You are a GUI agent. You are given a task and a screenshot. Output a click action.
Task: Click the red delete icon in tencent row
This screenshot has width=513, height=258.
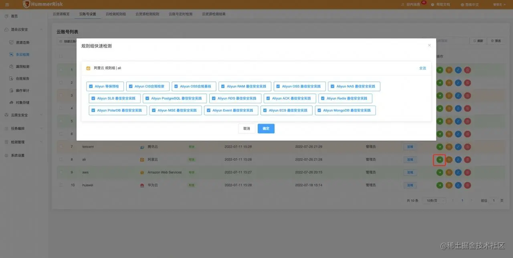pyautogui.click(x=467, y=147)
